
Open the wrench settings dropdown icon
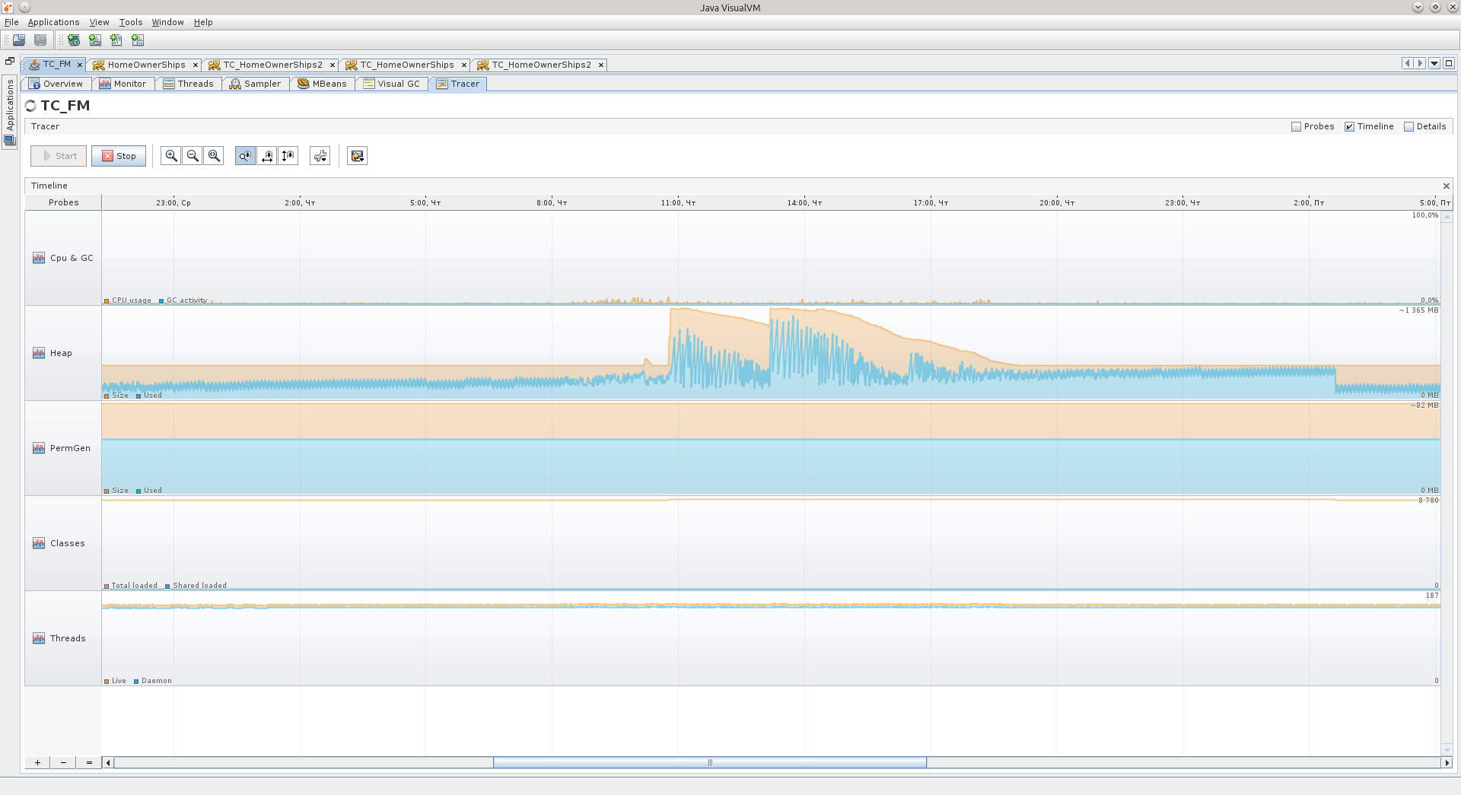coord(320,156)
